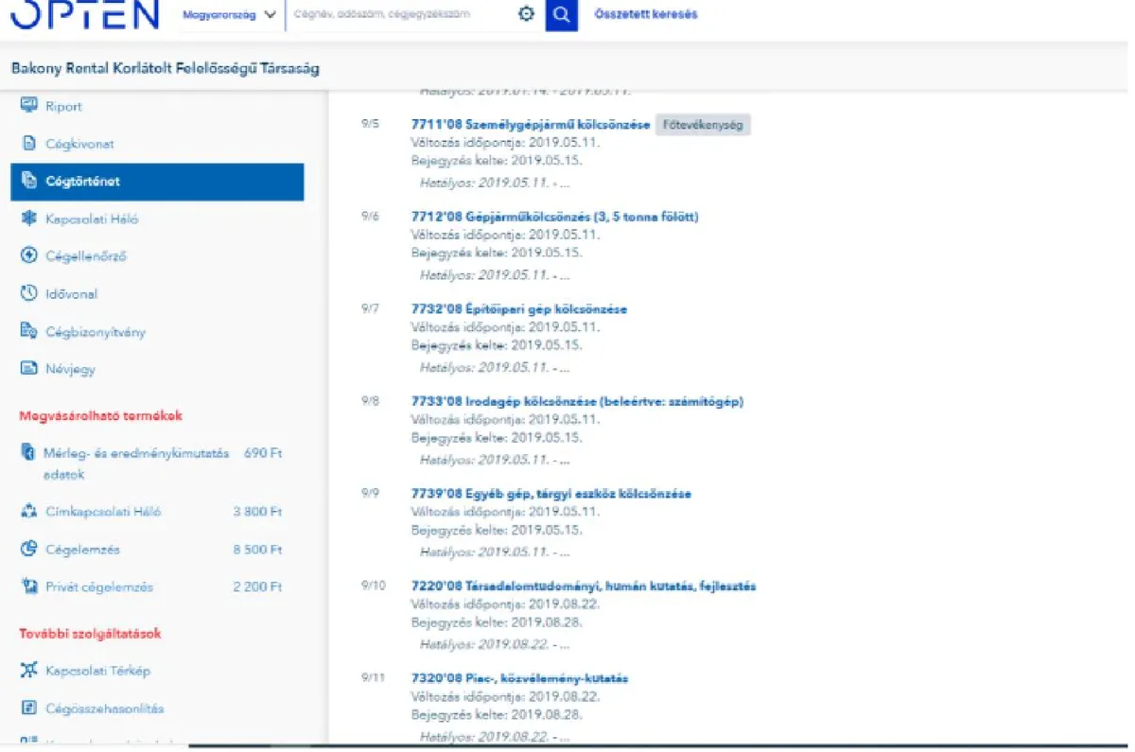Expand the Magyarország country dropdown
The height and width of the screenshot is (752, 1135).
click(231, 15)
